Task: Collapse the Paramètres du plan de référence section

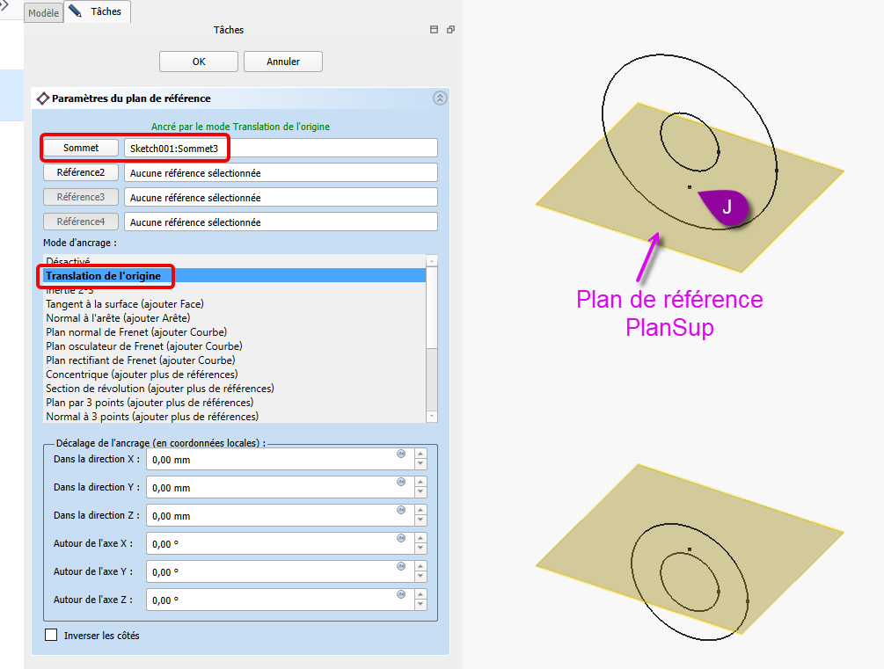Action: (440, 98)
